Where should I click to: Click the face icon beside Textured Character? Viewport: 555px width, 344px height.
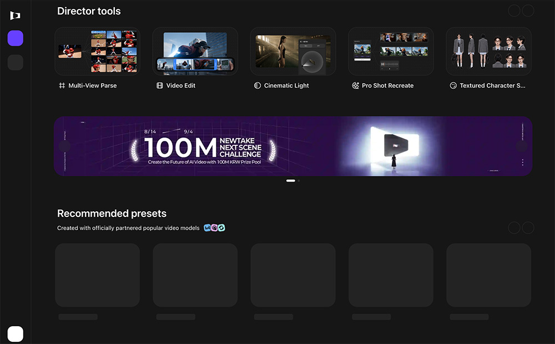pyautogui.click(x=453, y=85)
